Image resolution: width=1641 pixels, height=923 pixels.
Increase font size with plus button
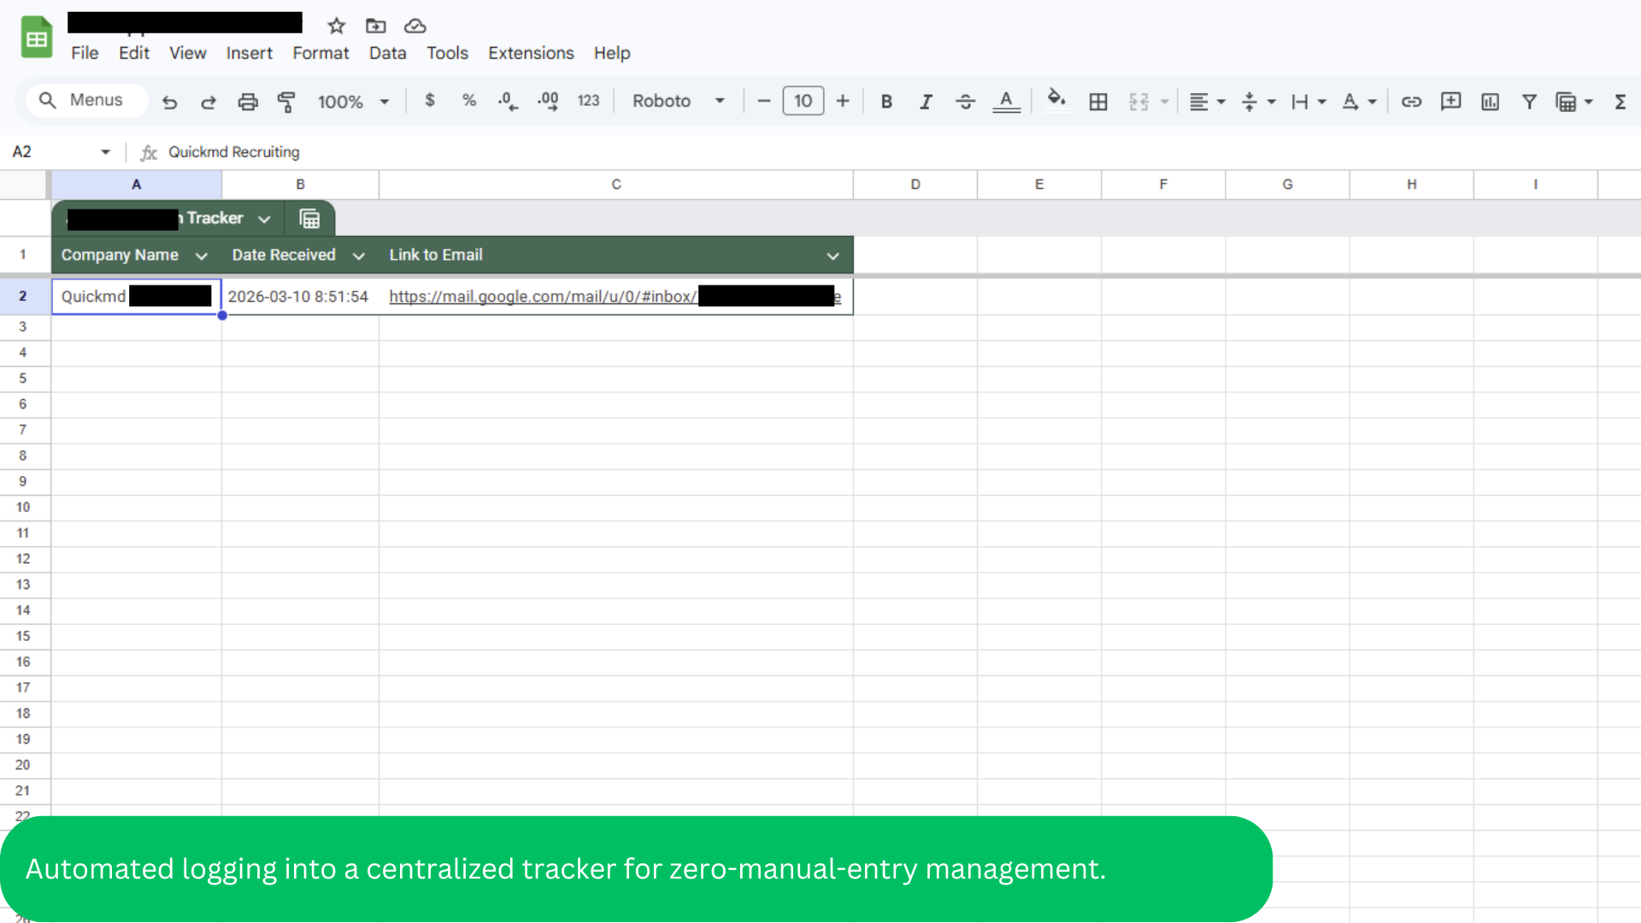pos(843,101)
